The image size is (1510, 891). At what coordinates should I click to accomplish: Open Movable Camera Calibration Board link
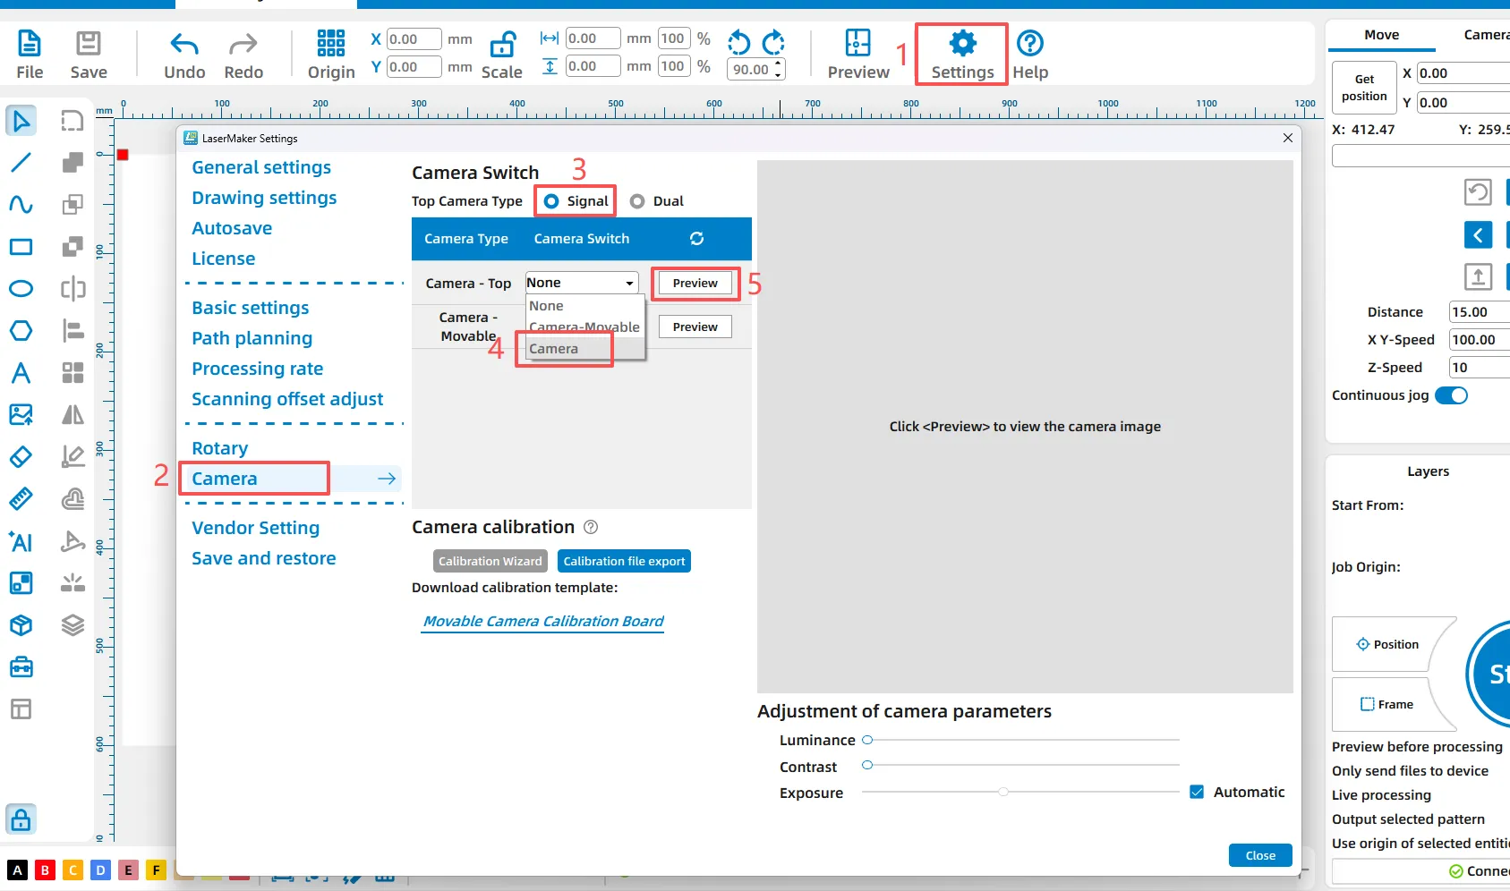click(x=543, y=621)
